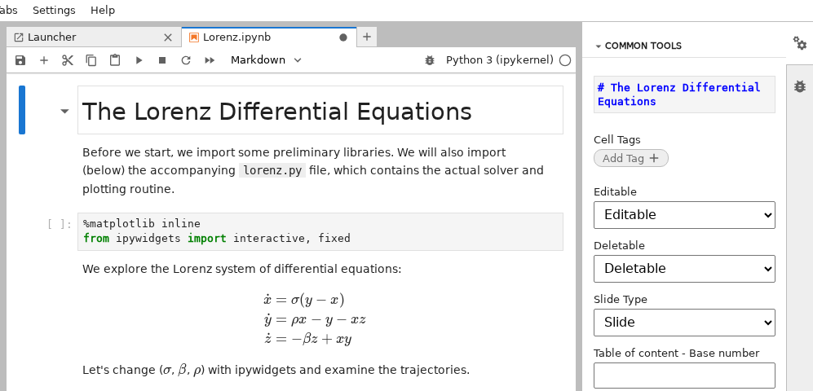Open the Help menu
Screen dimensions: 813x391
tap(103, 11)
